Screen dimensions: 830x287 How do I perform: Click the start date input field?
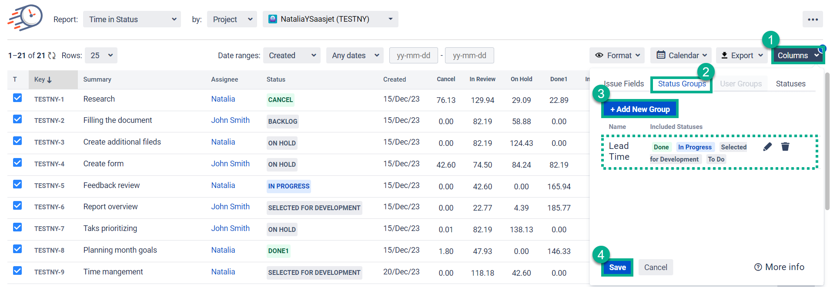[x=413, y=56]
